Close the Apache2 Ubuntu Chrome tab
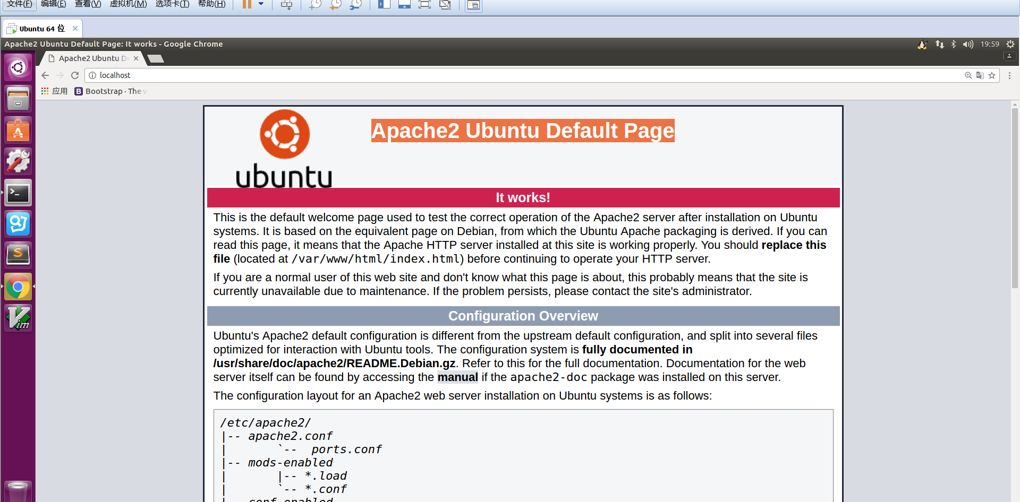 pyautogui.click(x=136, y=58)
